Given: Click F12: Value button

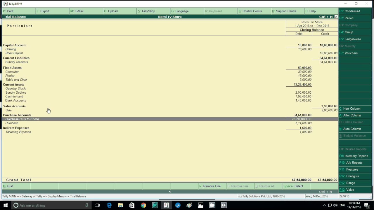Looking at the screenshot, I should pyautogui.click(x=355, y=190).
